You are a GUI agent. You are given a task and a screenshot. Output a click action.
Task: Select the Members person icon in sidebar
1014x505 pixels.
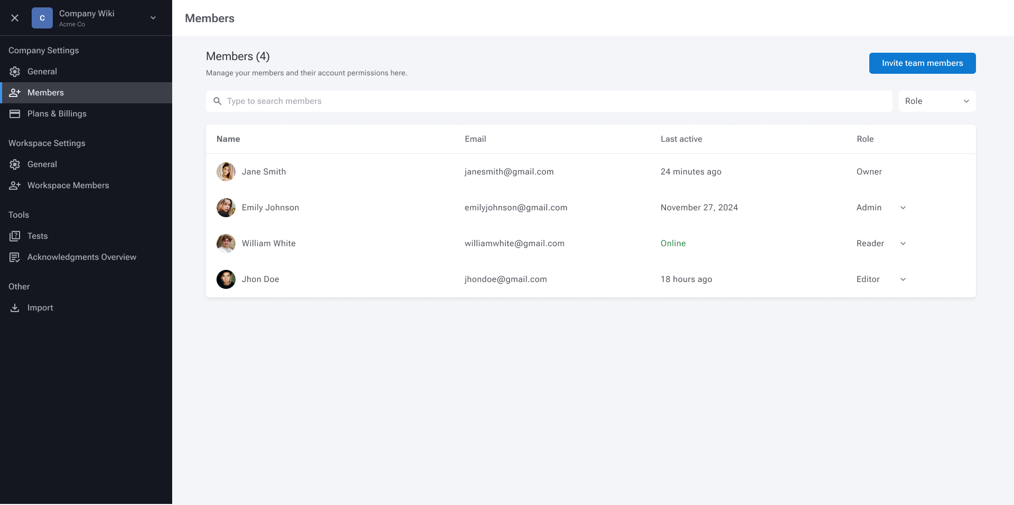pyautogui.click(x=15, y=92)
